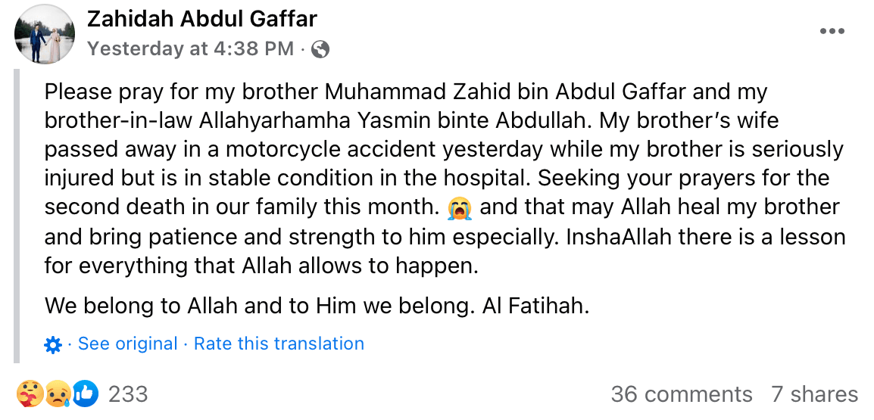Open the profile via the name Zahidah Abdul Gaffar

tap(201, 19)
